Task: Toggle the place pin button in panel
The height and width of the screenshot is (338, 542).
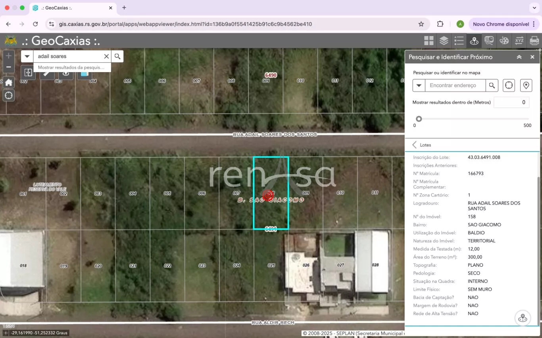Action: 526,85
